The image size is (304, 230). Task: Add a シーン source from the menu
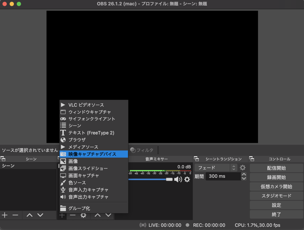(94, 126)
